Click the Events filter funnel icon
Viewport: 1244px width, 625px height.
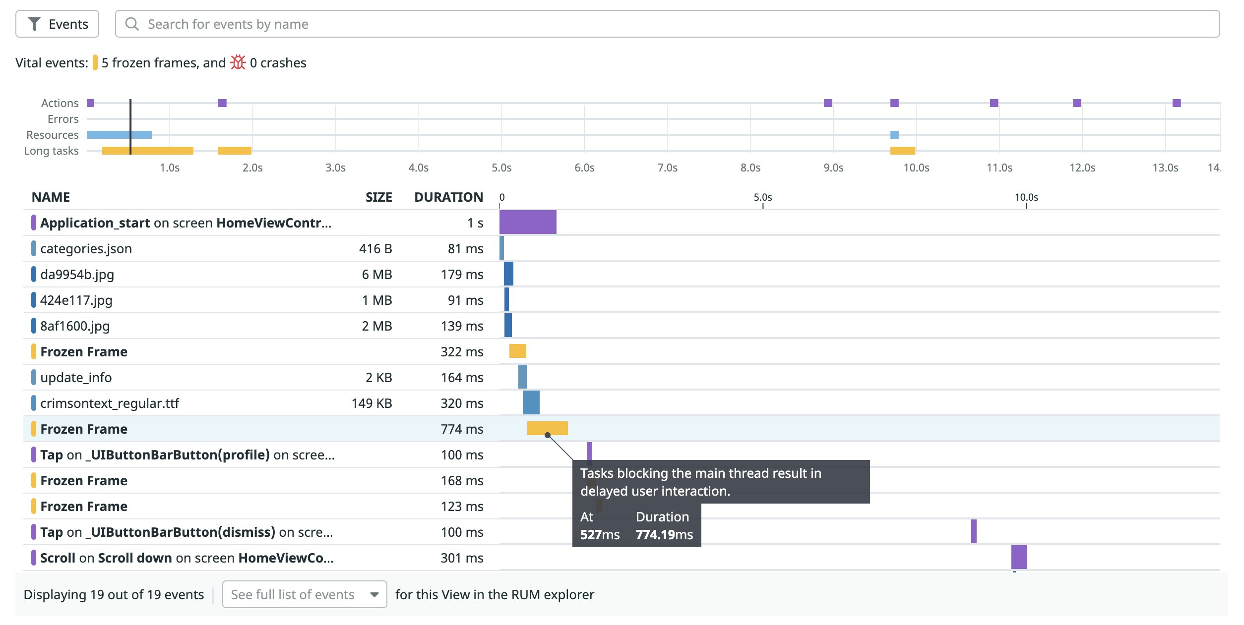click(x=34, y=24)
